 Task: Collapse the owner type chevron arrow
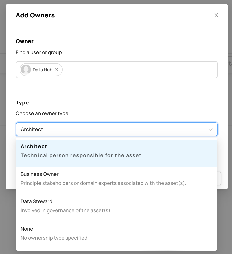point(211,130)
